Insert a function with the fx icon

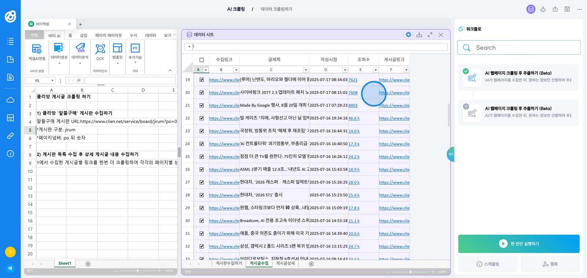(x=79, y=80)
